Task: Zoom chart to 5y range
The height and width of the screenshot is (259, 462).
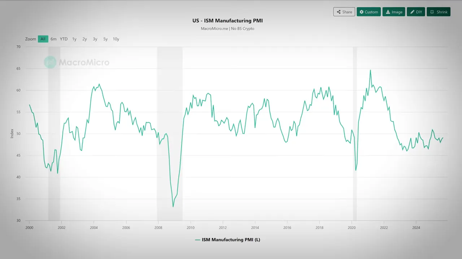Action: pos(105,39)
